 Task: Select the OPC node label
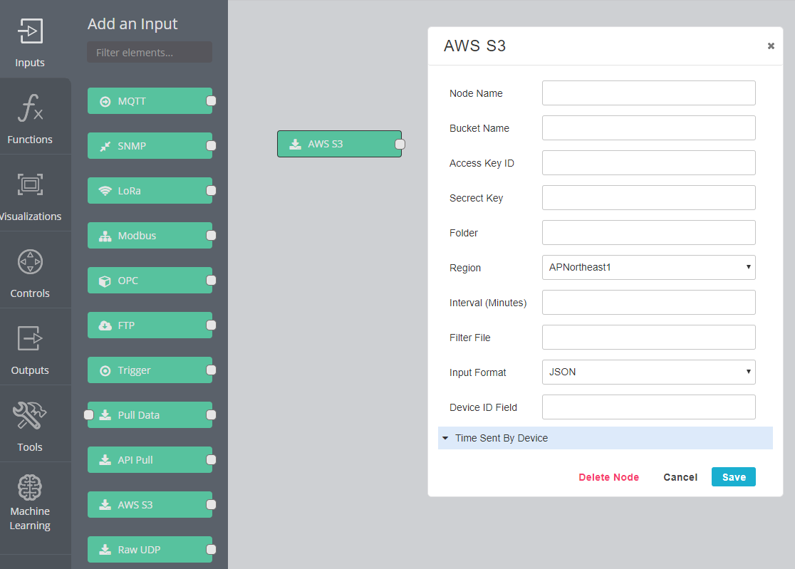128,281
